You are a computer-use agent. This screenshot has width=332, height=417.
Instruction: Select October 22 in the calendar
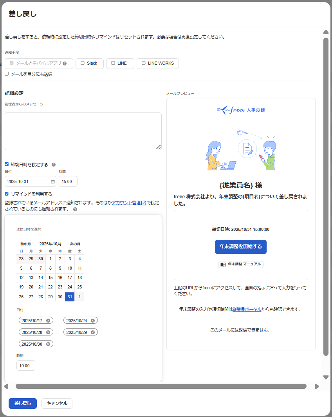(51, 287)
